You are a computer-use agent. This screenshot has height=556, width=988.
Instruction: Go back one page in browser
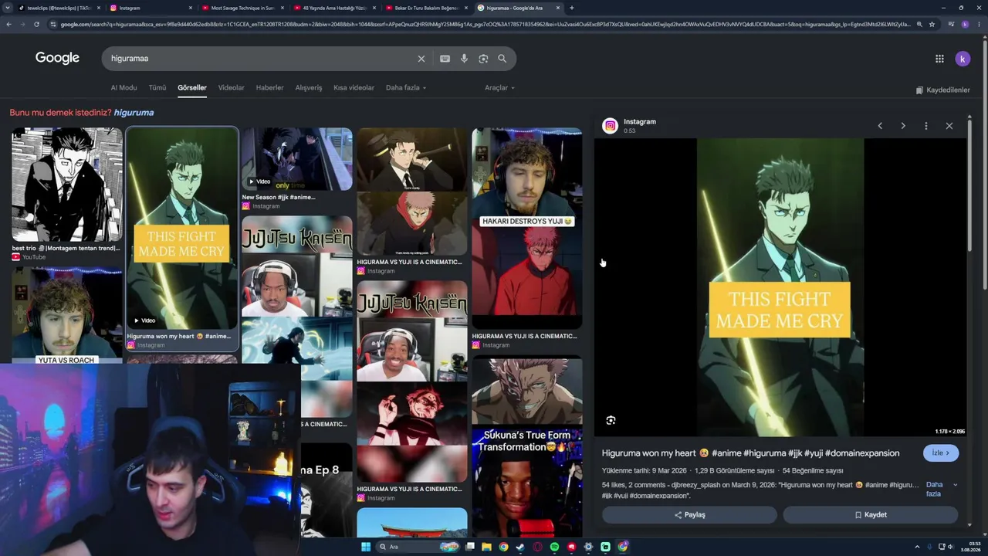click(x=8, y=24)
